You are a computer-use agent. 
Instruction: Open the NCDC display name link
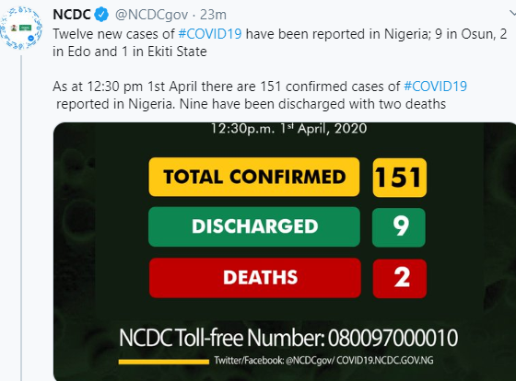point(72,15)
